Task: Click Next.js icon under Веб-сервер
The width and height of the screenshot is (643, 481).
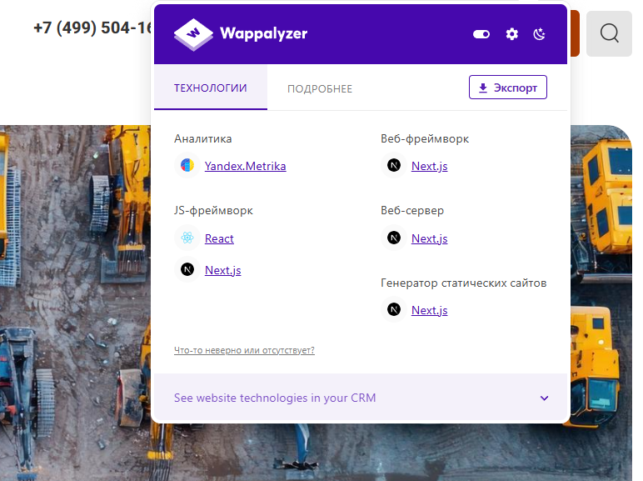Action: (394, 238)
